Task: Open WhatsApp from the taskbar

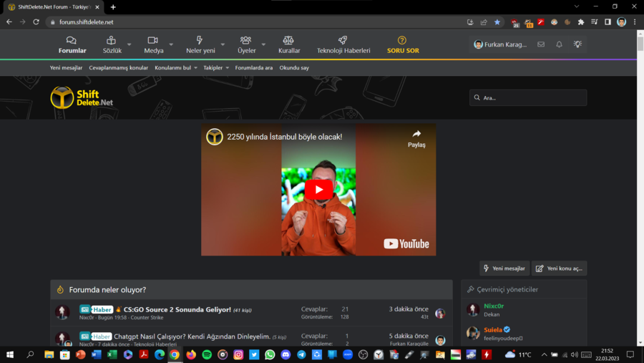Action: point(270,354)
